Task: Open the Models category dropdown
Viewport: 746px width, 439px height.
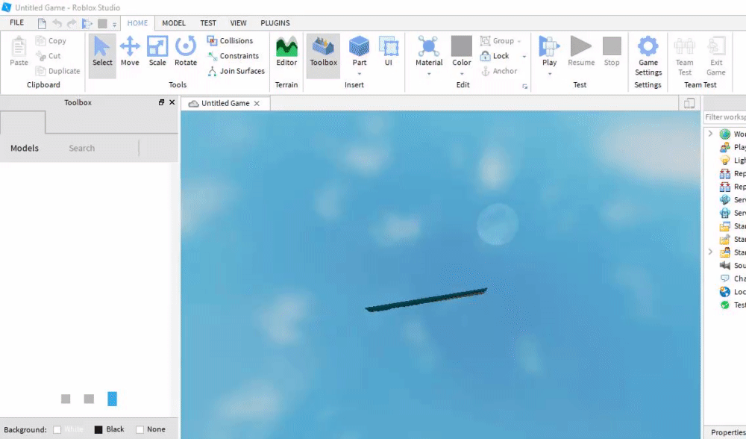Action: [x=25, y=148]
